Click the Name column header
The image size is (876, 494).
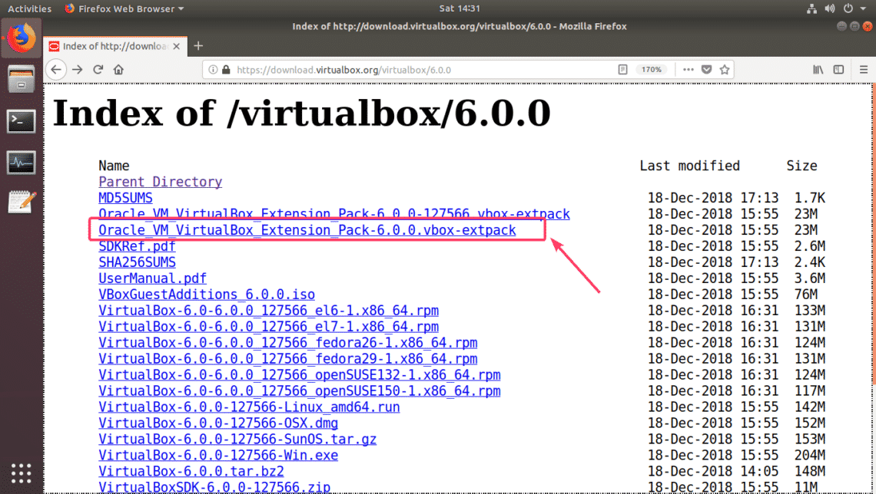point(114,166)
